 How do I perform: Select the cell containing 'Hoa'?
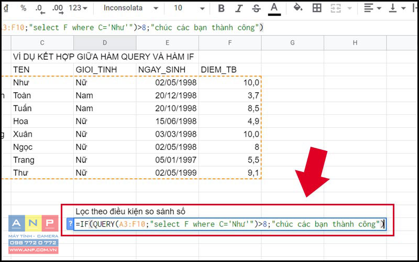click(x=42, y=121)
